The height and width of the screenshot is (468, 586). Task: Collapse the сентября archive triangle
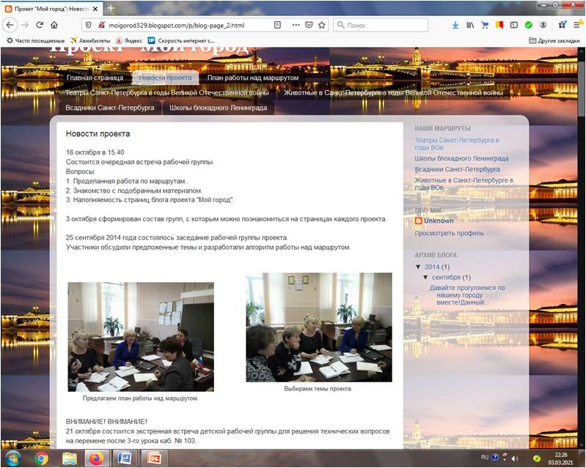[x=425, y=278]
